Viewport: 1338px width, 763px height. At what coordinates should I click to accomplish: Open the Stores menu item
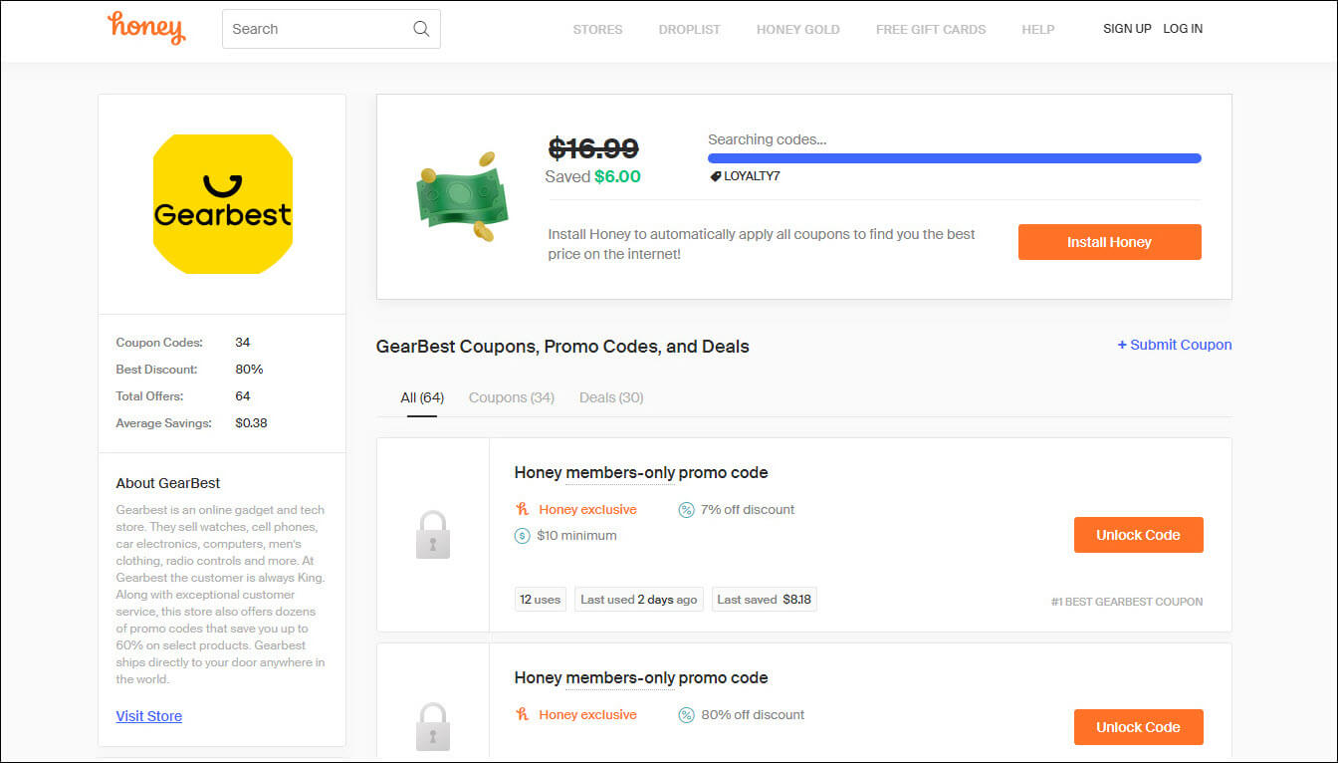597,29
